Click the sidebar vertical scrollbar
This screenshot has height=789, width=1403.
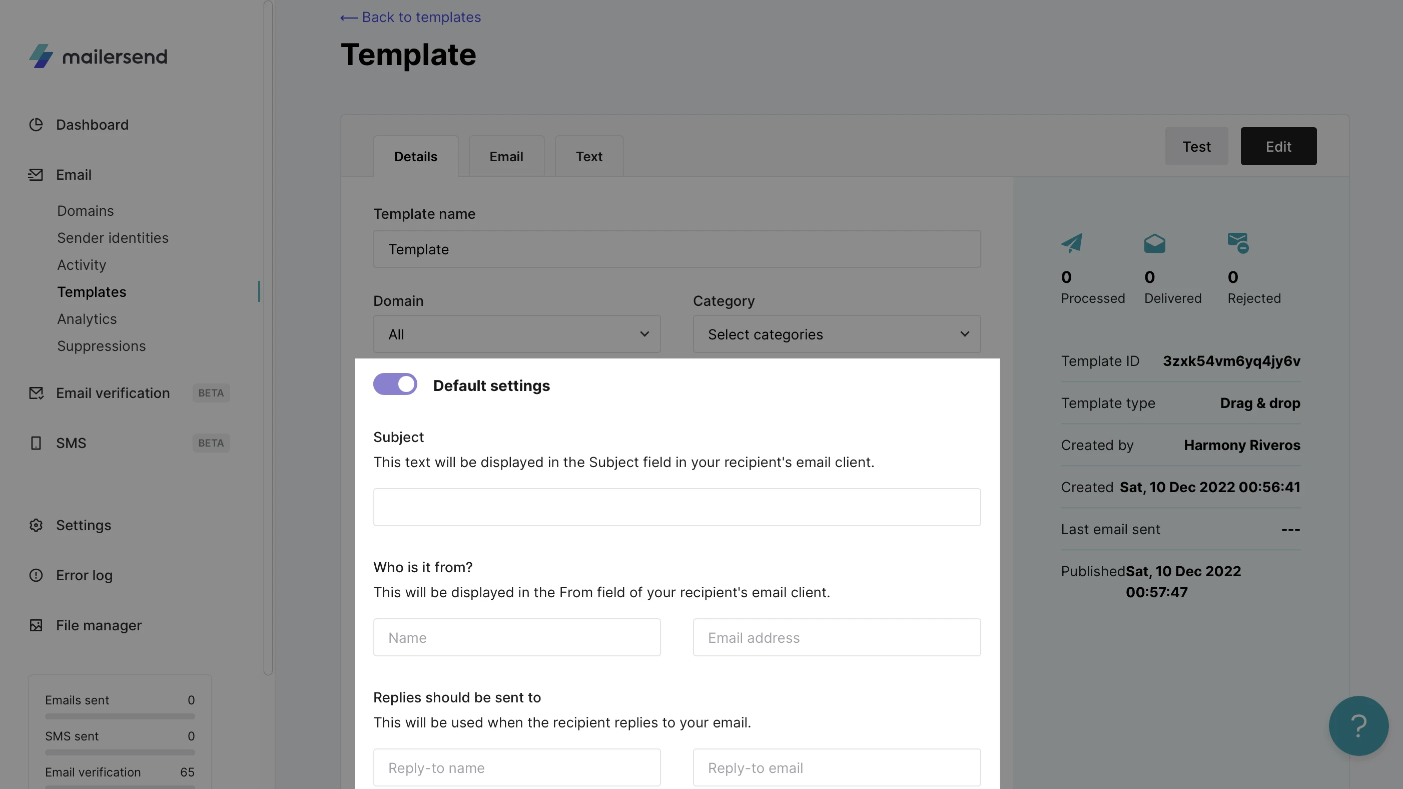(x=268, y=338)
